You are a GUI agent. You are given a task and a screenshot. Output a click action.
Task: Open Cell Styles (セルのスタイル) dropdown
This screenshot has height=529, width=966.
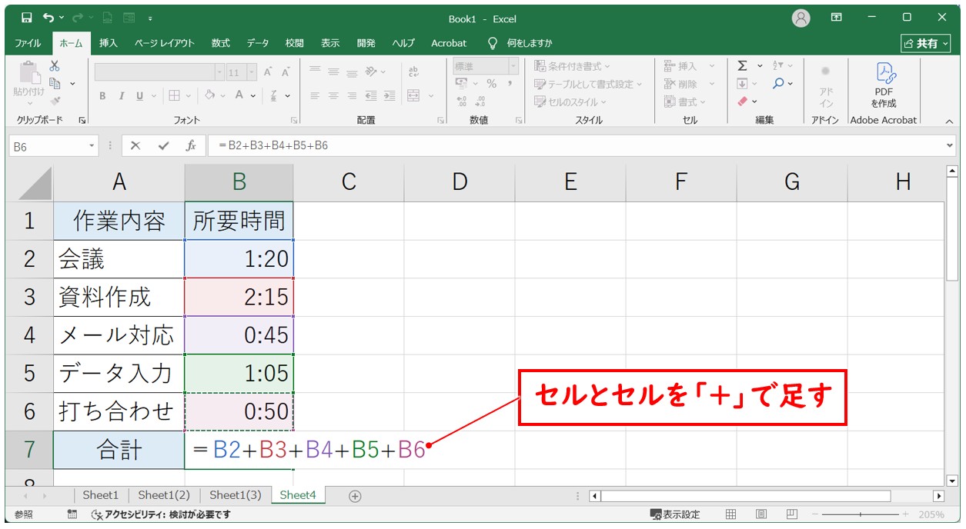click(570, 101)
